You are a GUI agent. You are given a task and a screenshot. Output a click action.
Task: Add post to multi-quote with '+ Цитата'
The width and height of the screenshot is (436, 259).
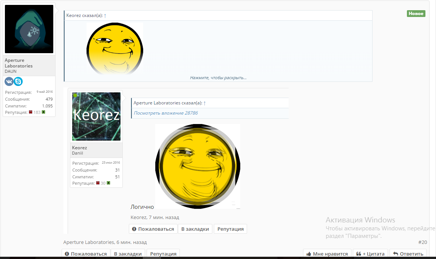(370, 254)
